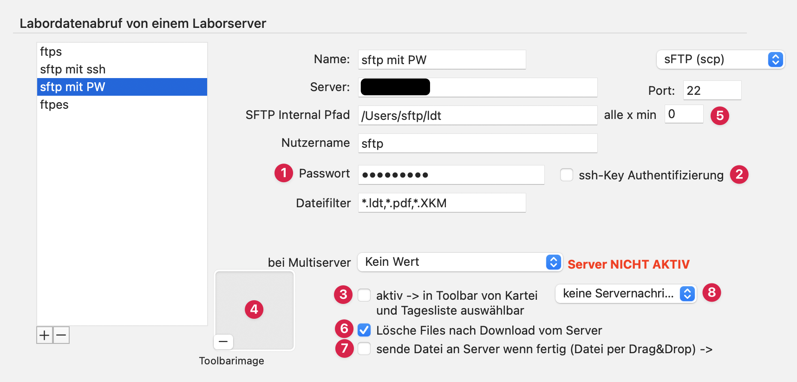Remove selected server with minus button below list
Viewport: 797px width, 382px height.
(61, 335)
